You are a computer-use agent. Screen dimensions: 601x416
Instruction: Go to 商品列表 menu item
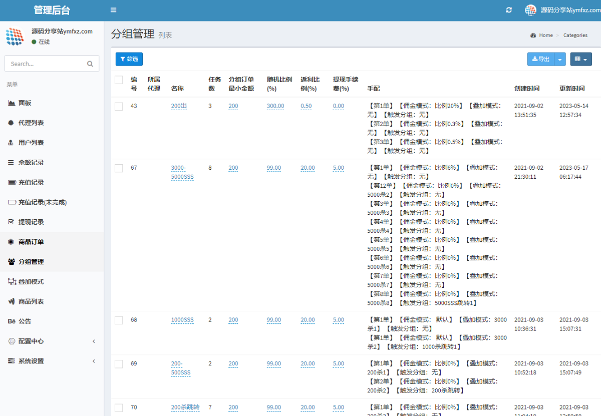click(31, 301)
